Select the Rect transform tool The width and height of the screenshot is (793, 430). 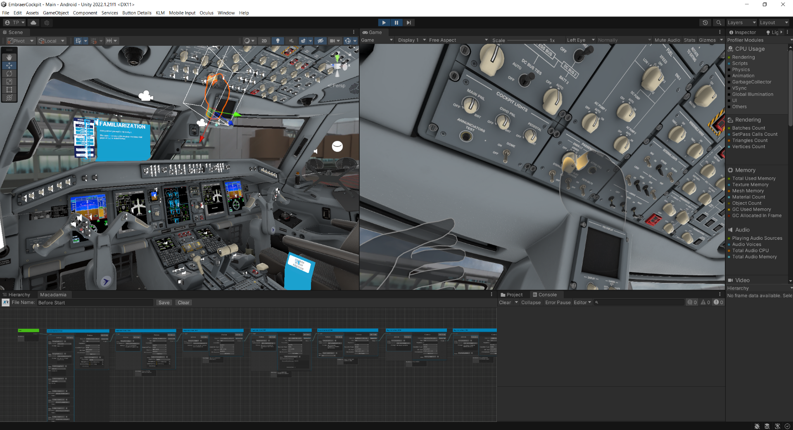point(9,90)
